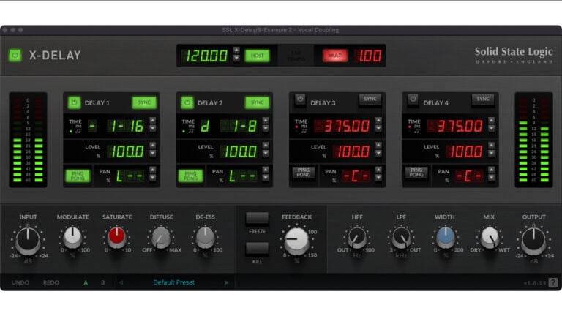Enable Ping Pong on Delay 4
The image size is (562, 316).
point(416,173)
